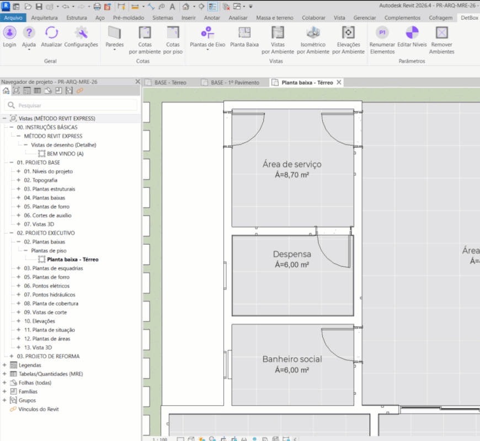Click the Print icon in quick access toolbar

tap(97, 7)
